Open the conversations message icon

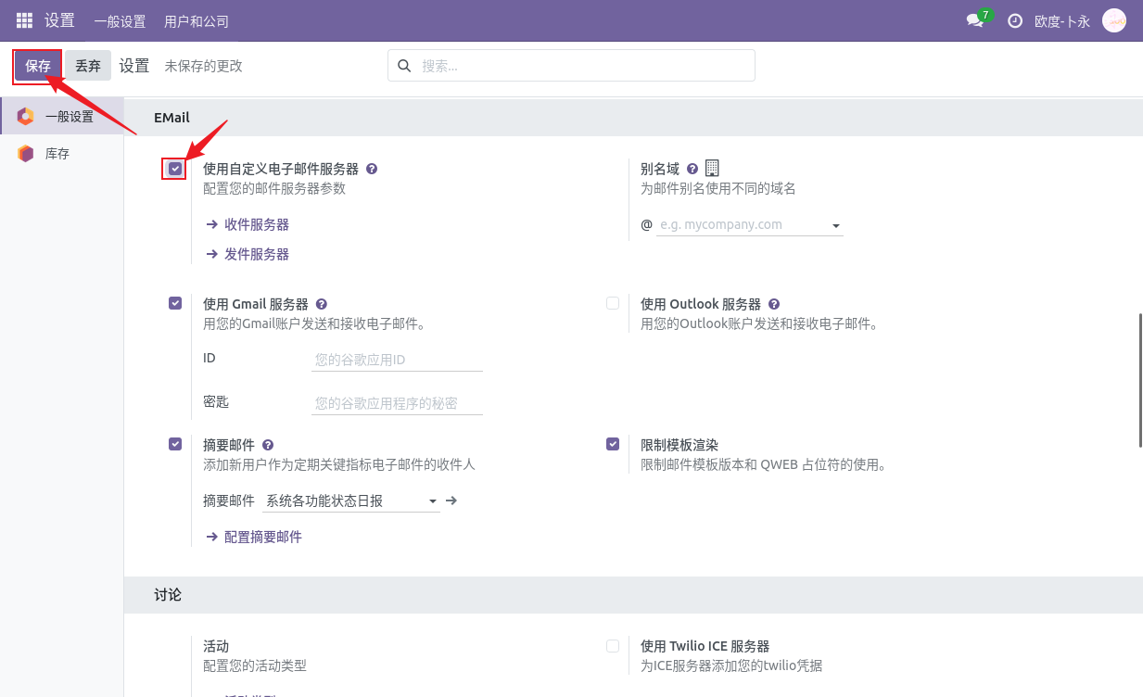974,20
